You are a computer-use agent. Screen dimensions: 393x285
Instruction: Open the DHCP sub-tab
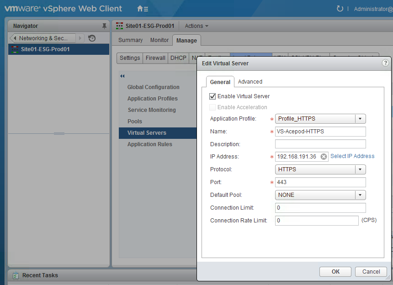(x=178, y=58)
